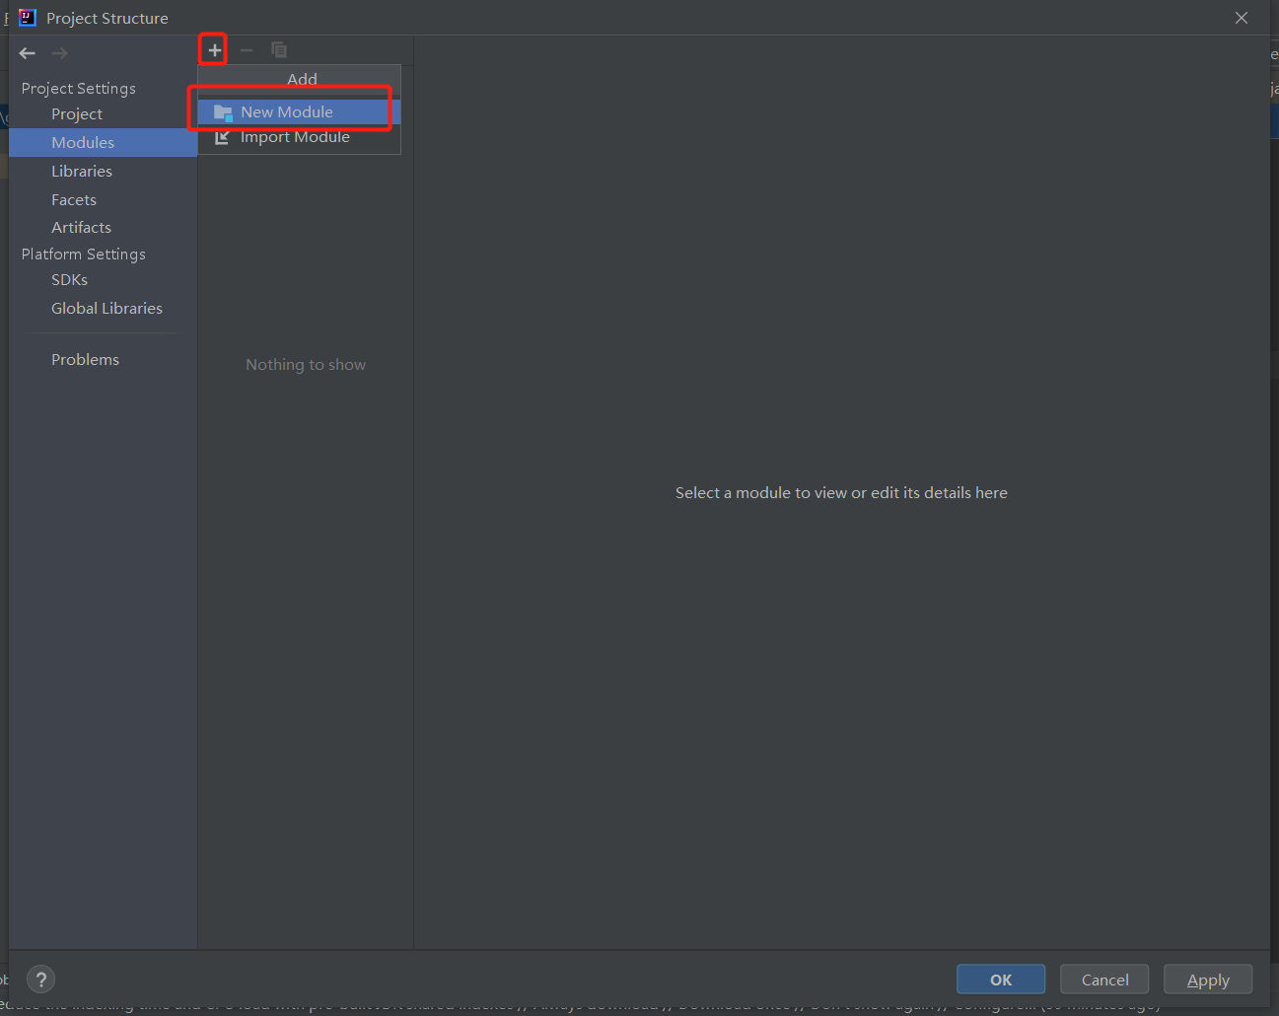1279x1016 pixels.
Task: Click the Cancel button
Action: point(1104,980)
